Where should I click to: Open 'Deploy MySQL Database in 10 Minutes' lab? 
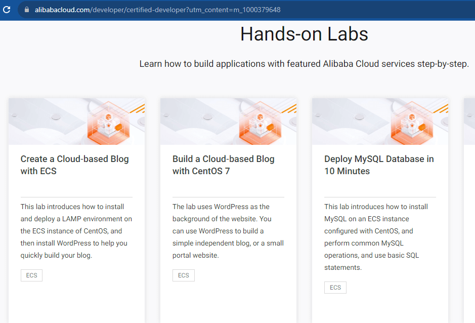(378, 165)
